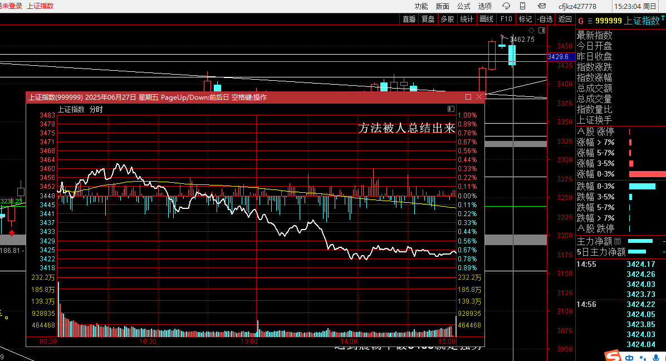The height and width of the screenshot is (361, 666).
Task: Click the T superscript icon after 上证指数
Action: point(663,18)
